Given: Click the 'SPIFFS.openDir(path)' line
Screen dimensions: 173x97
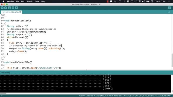Looking at the screenshot, I should point(26,32).
